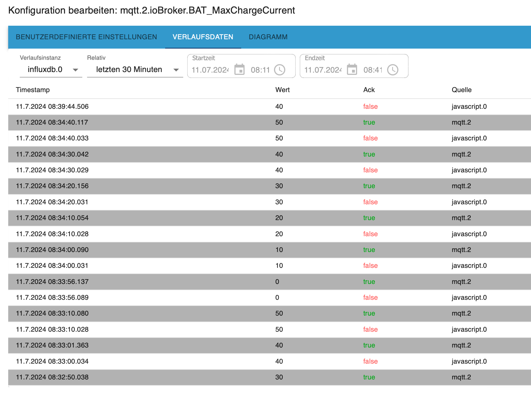Select row with timestamp 08:34:40.033

coord(269,138)
